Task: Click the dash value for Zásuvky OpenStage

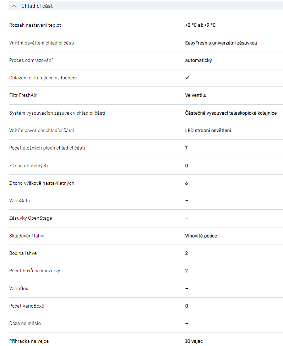Action: 187,218
